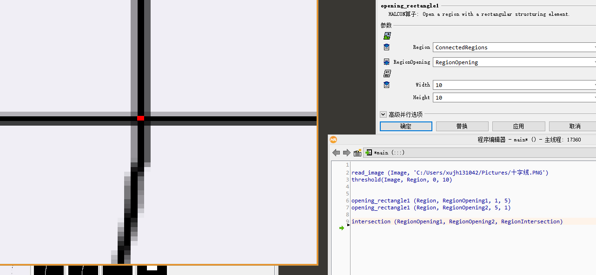Image resolution: width=596 pixels, height=275 pixels.
Task: Click the second variable thumbnail below the image
Action: tap(49, 270)
